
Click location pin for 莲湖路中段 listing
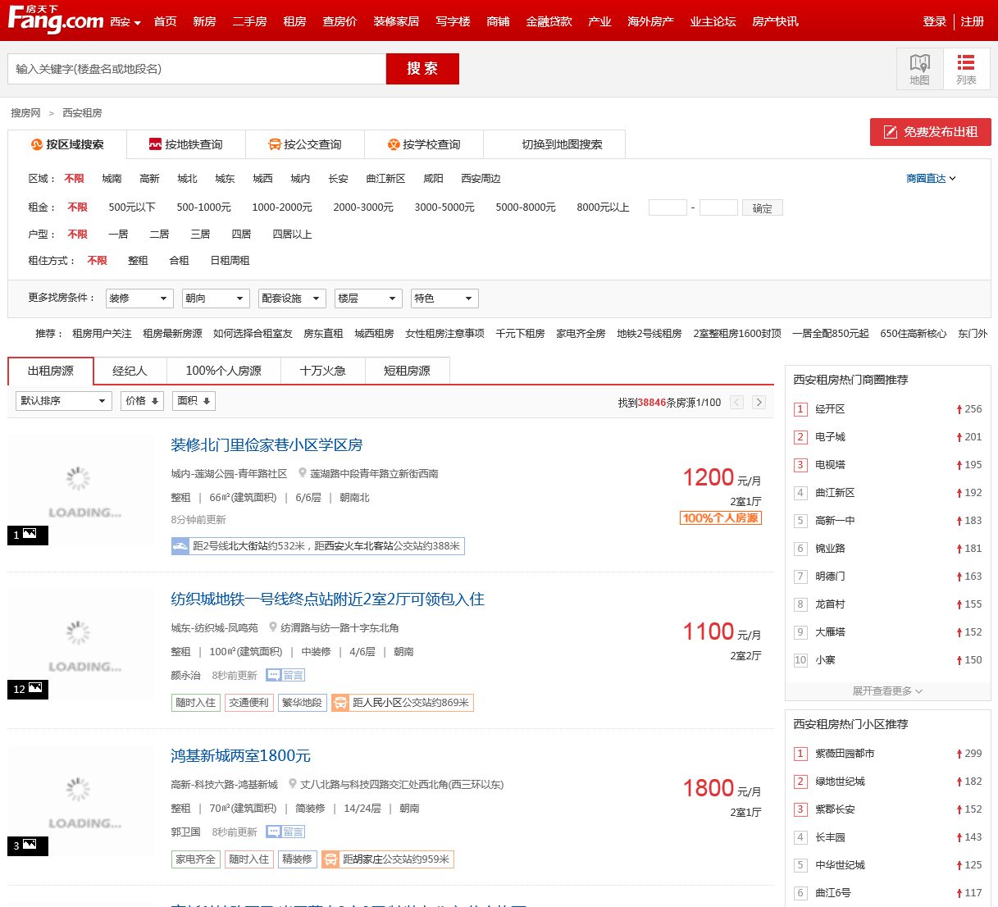click(x=302, y=473)
